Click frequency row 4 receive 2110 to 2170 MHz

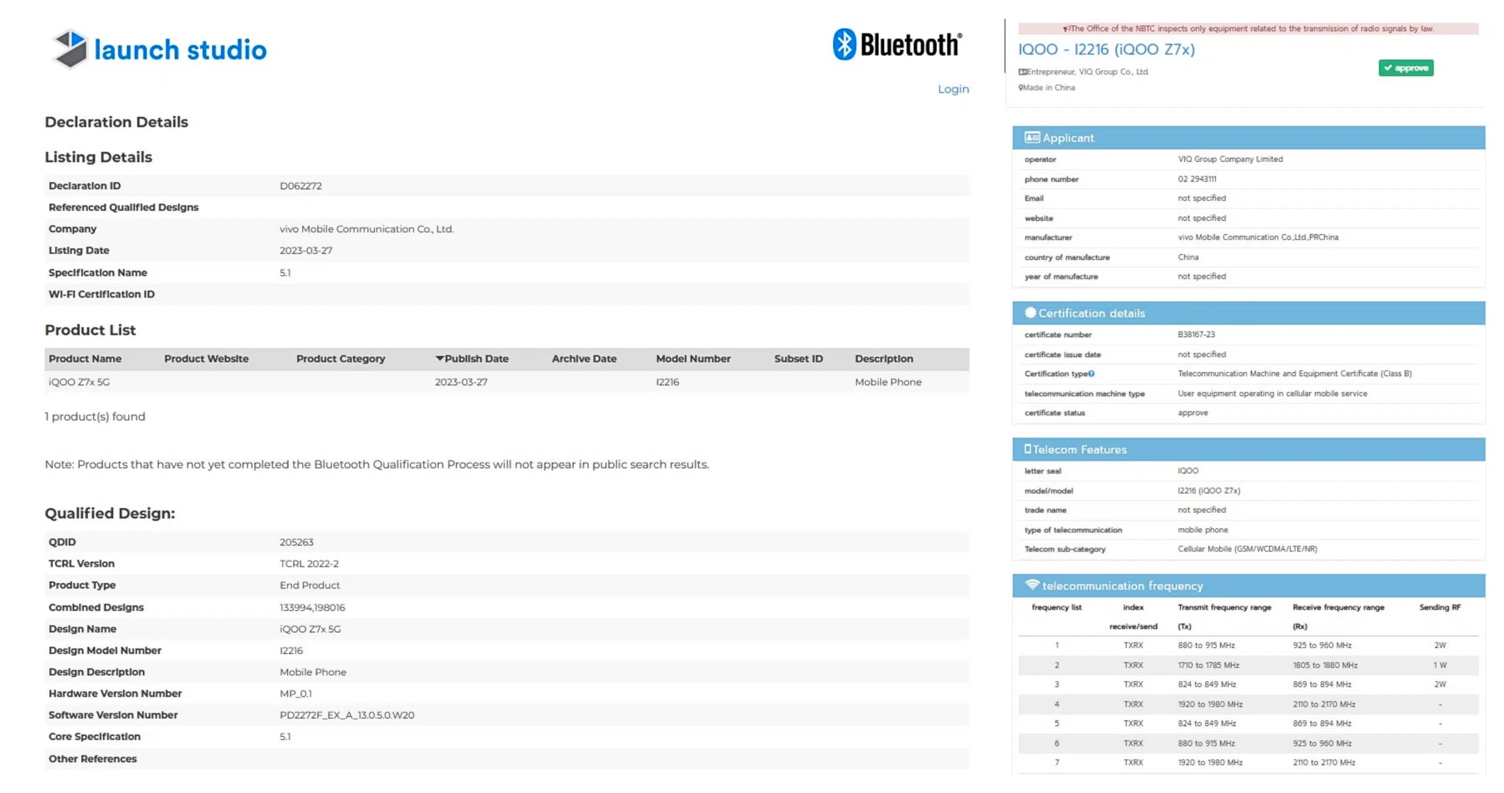[x=1324, y=704]
